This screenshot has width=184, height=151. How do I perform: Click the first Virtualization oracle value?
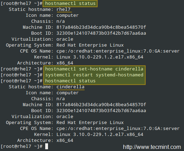coord(65,39)
